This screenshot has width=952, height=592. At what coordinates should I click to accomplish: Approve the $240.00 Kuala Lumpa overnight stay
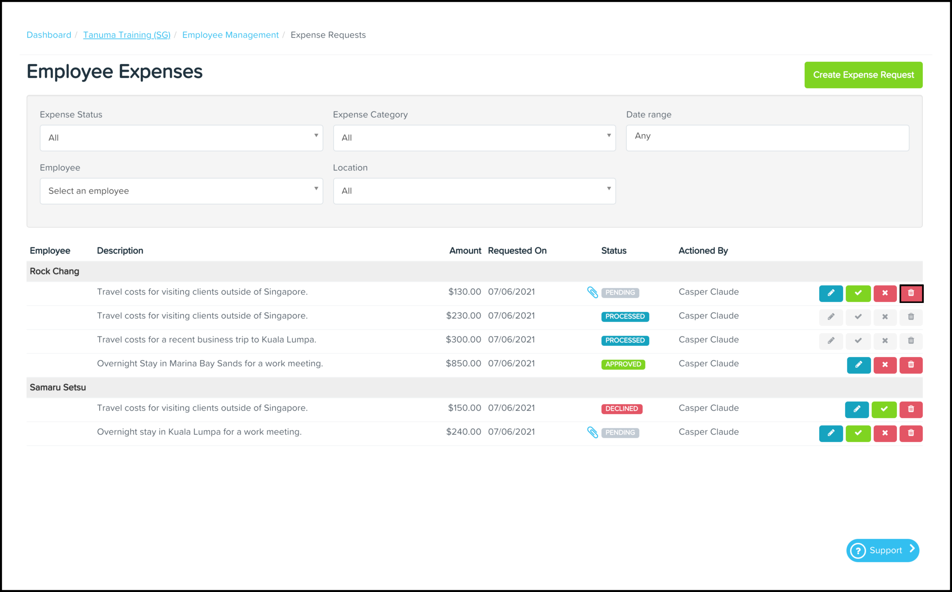[x=858, y=433]
